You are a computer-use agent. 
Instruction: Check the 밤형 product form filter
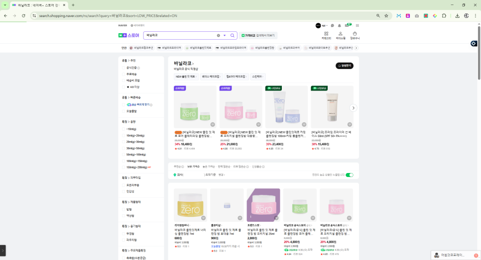[x=123, y=209]
